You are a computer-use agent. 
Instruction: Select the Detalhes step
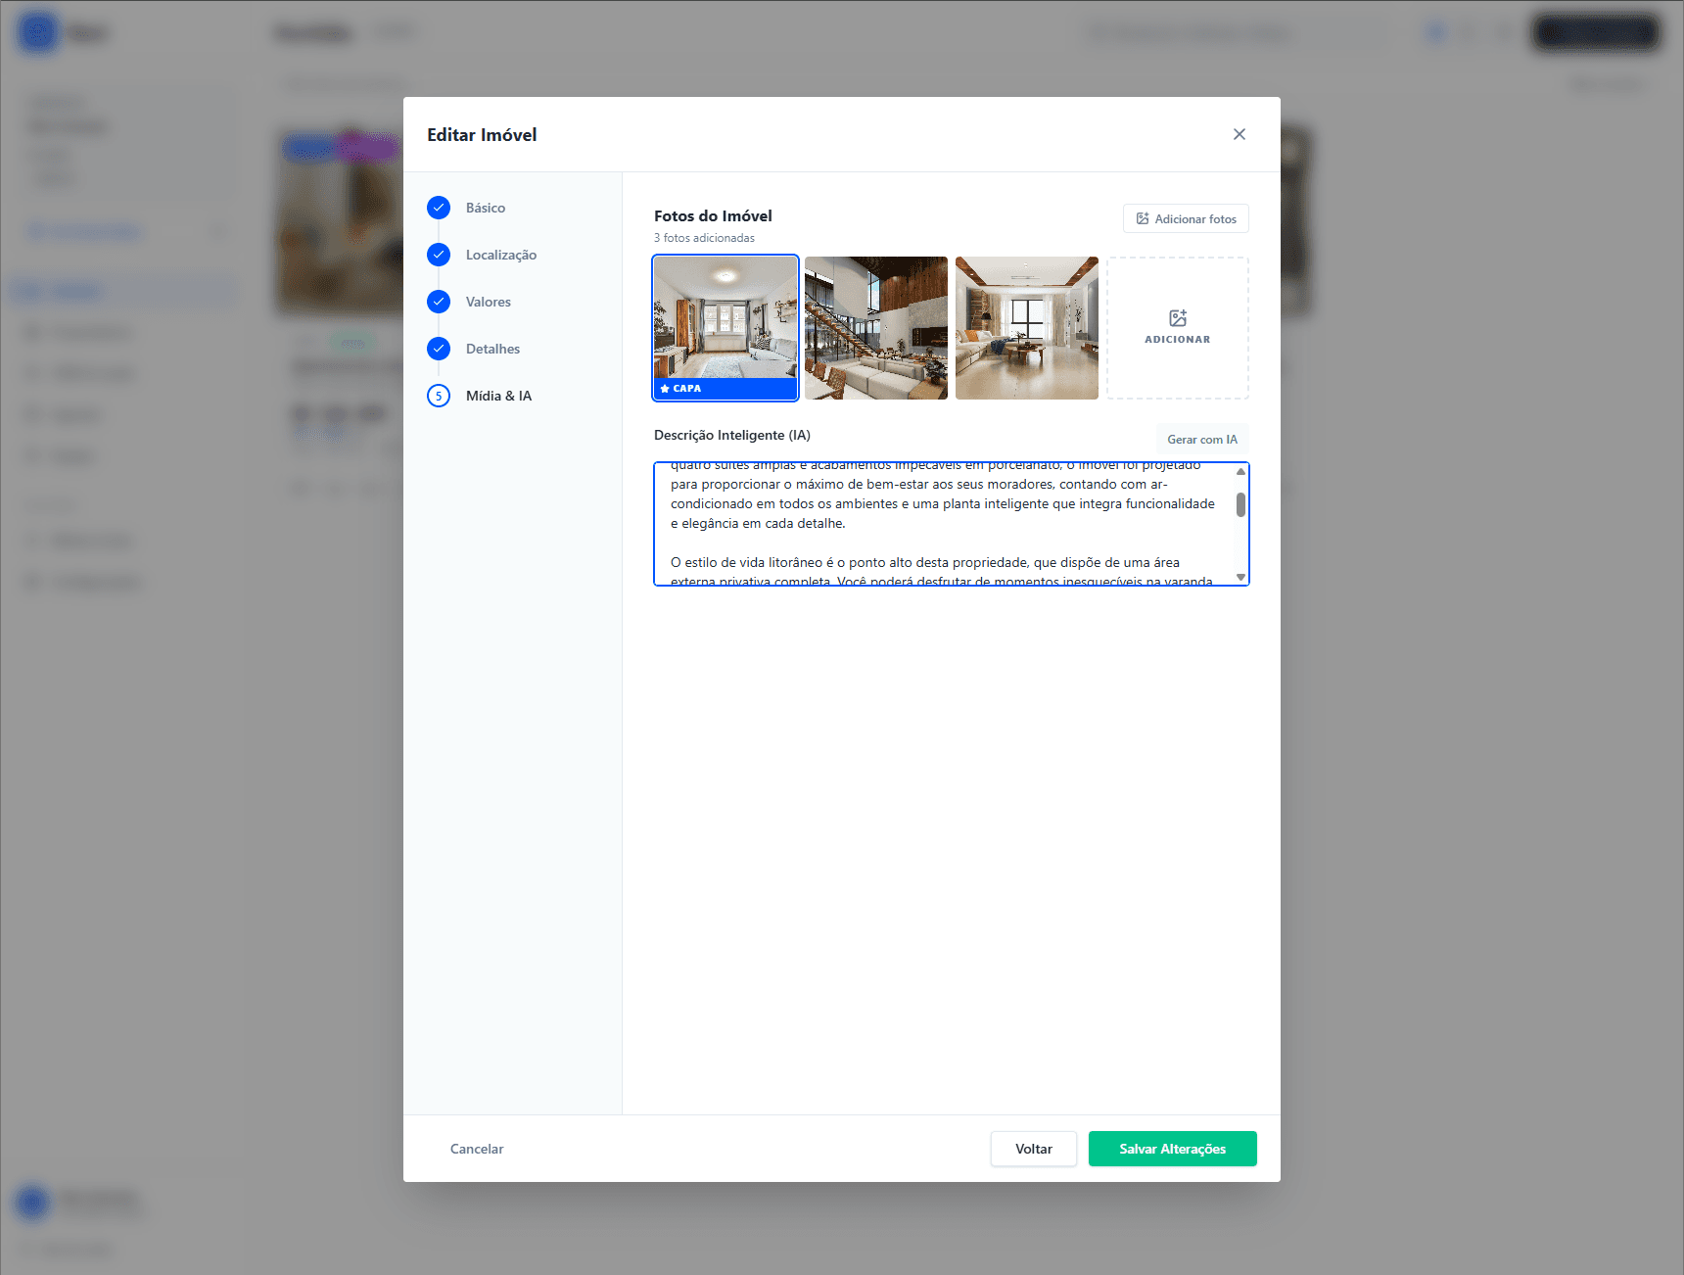click(492, 349)
